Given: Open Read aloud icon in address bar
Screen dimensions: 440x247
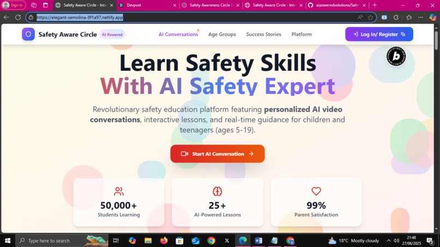Looking at the screenshot, I should (360, 17).
